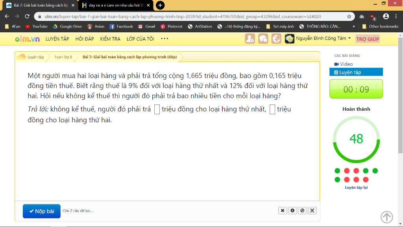This screenshot has height=227, width=403.
Task: Open KIỂM TRA menu
Action: [110, 39]
